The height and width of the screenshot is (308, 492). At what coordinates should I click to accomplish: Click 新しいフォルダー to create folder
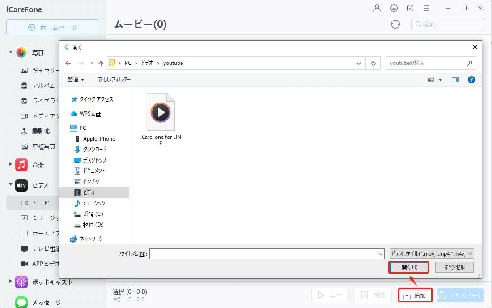114,80
